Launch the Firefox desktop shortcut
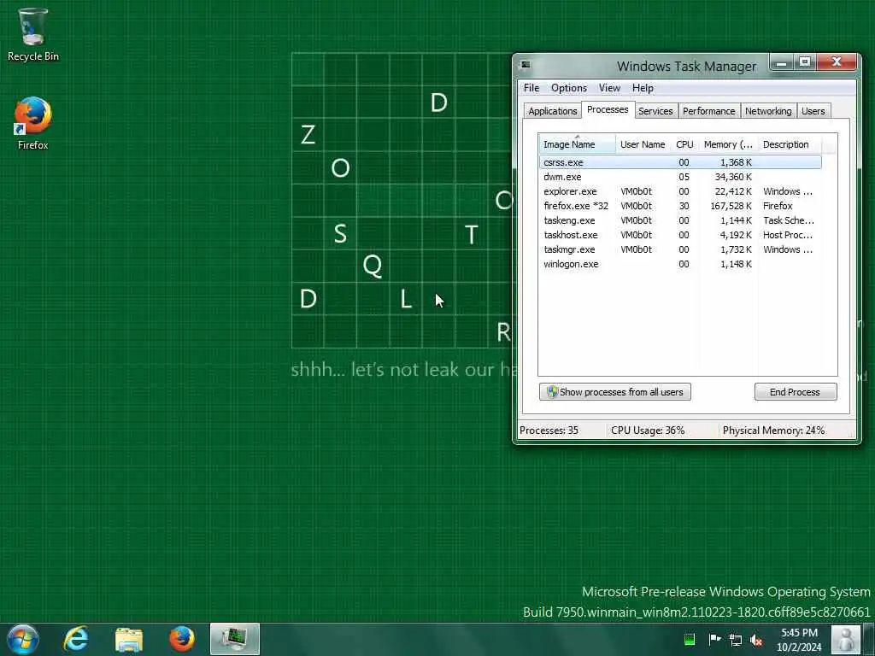The image size is (875, 656). point(33,123)
